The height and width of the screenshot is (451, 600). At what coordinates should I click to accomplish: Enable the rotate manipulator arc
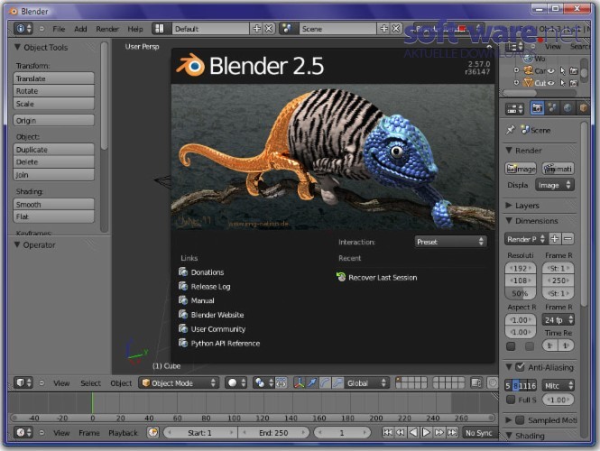coord(325,383)
